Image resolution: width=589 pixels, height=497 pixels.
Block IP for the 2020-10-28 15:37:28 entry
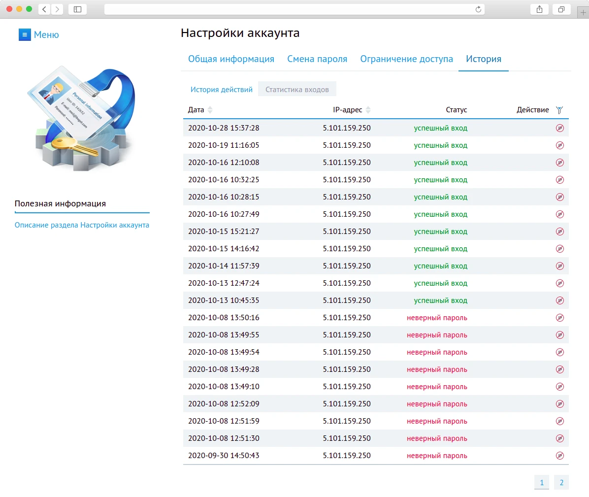tap(559, 128)
